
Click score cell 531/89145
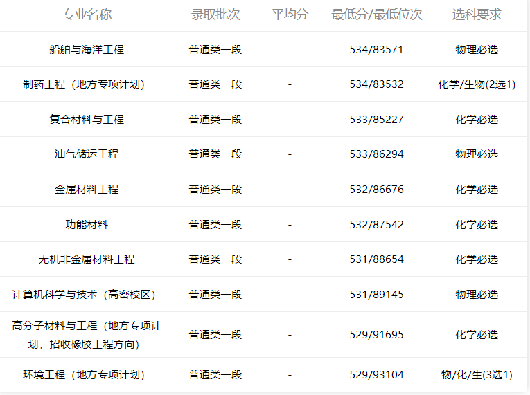[377, 295]
